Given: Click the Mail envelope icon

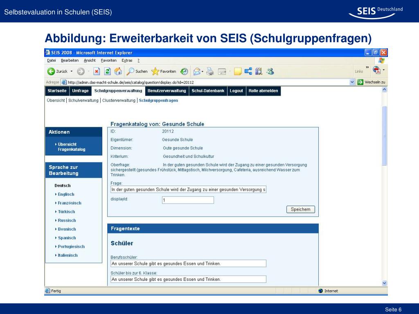Looking at the screenshot, I should pyautogui.click(x=197, y=71).
